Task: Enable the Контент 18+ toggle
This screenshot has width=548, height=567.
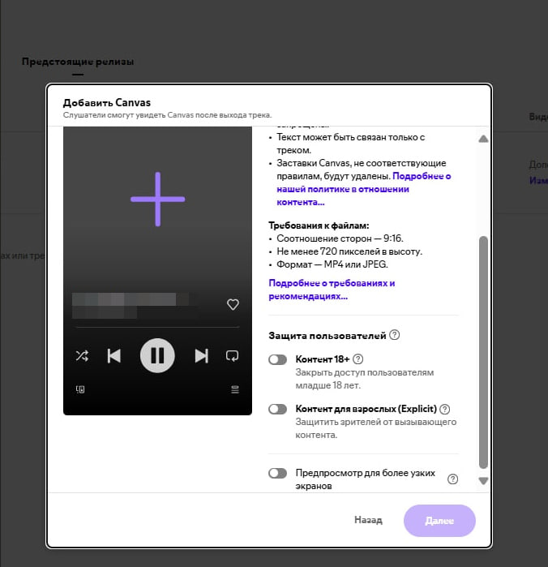Action: (277, 359)
